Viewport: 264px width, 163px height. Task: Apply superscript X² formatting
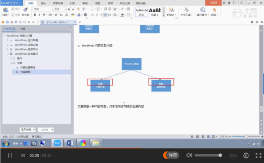pyautogui.click(x=56, y=15)
